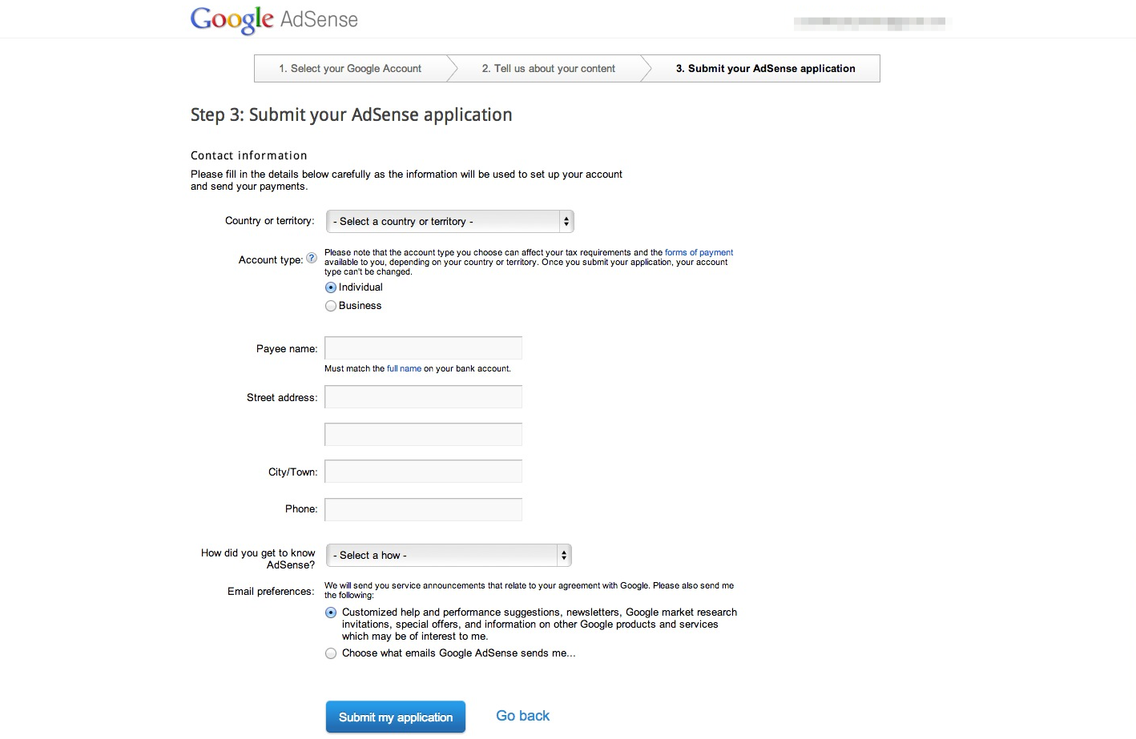Click the 'Email preferences:' label

click(x=271, y=592)
